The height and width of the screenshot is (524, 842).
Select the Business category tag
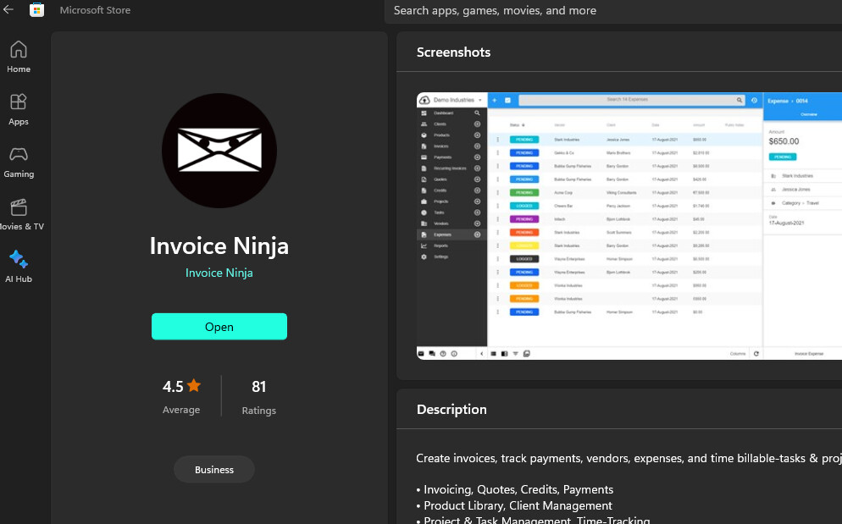pos(214,470)
